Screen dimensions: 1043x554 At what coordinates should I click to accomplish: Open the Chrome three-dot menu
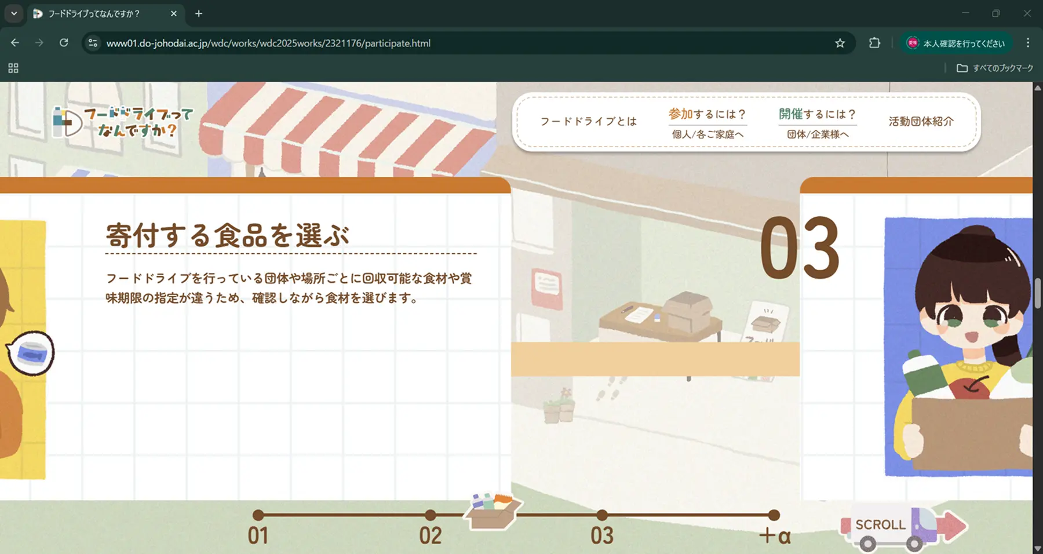(1029, 43)
